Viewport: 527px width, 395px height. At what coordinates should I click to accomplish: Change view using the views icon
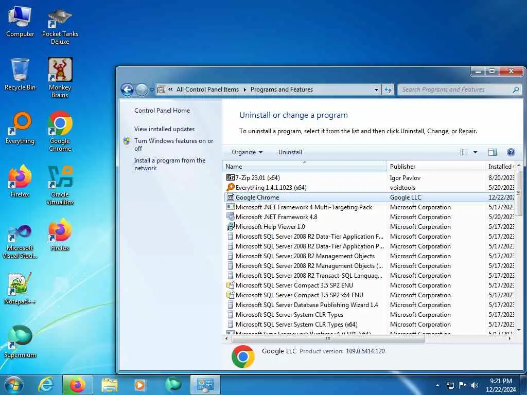[464, 152]
